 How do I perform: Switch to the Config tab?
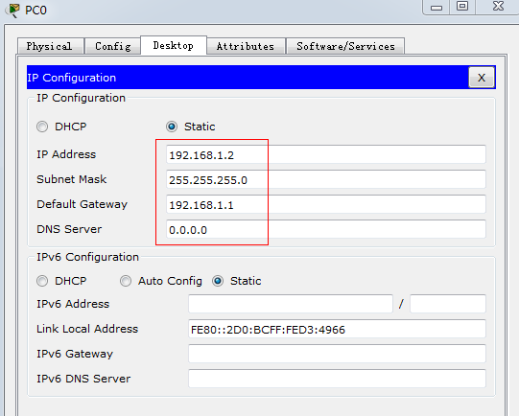113,46
